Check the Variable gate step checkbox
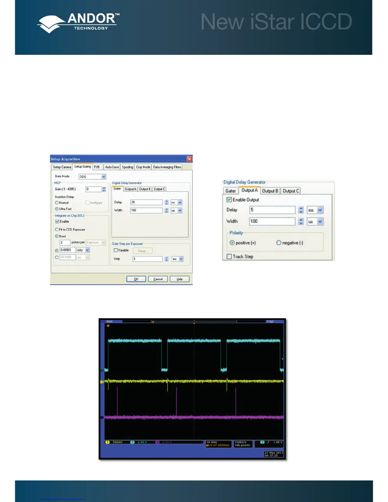 click(x=116, y=250)
